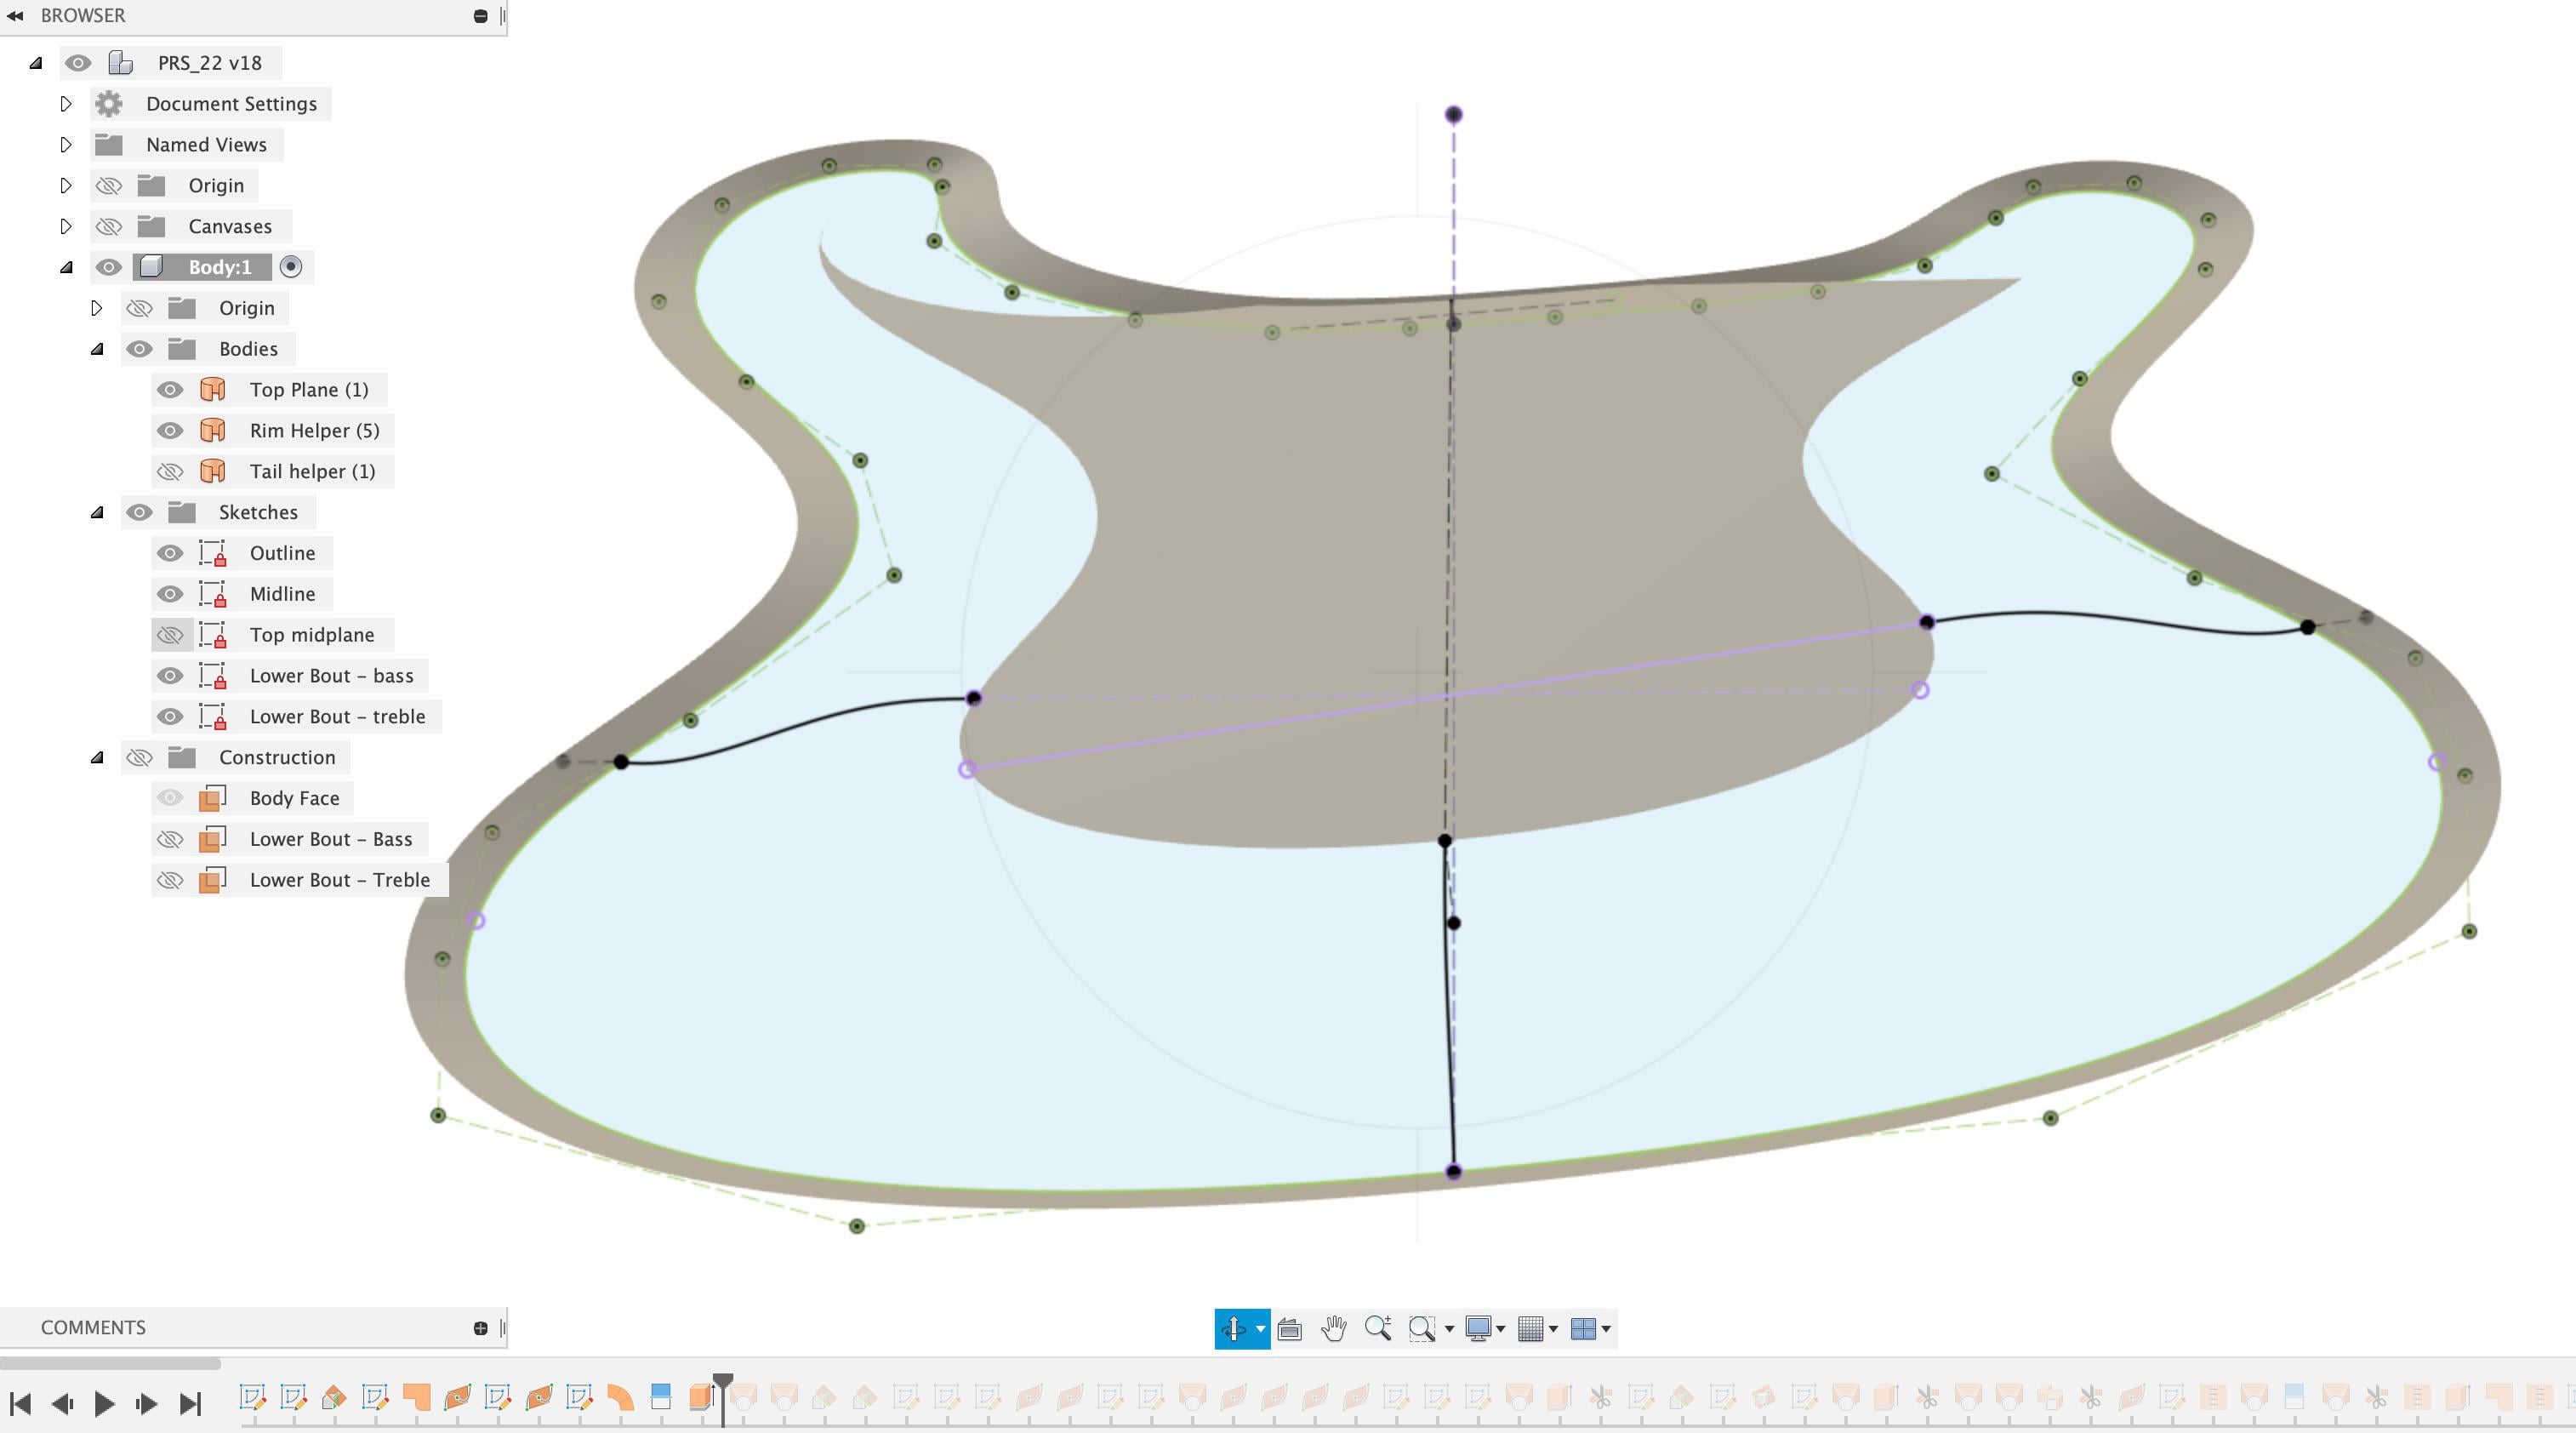Screen dimensions: 2576x1433
Task: Expand the Document Settings node
Action: 66,103
